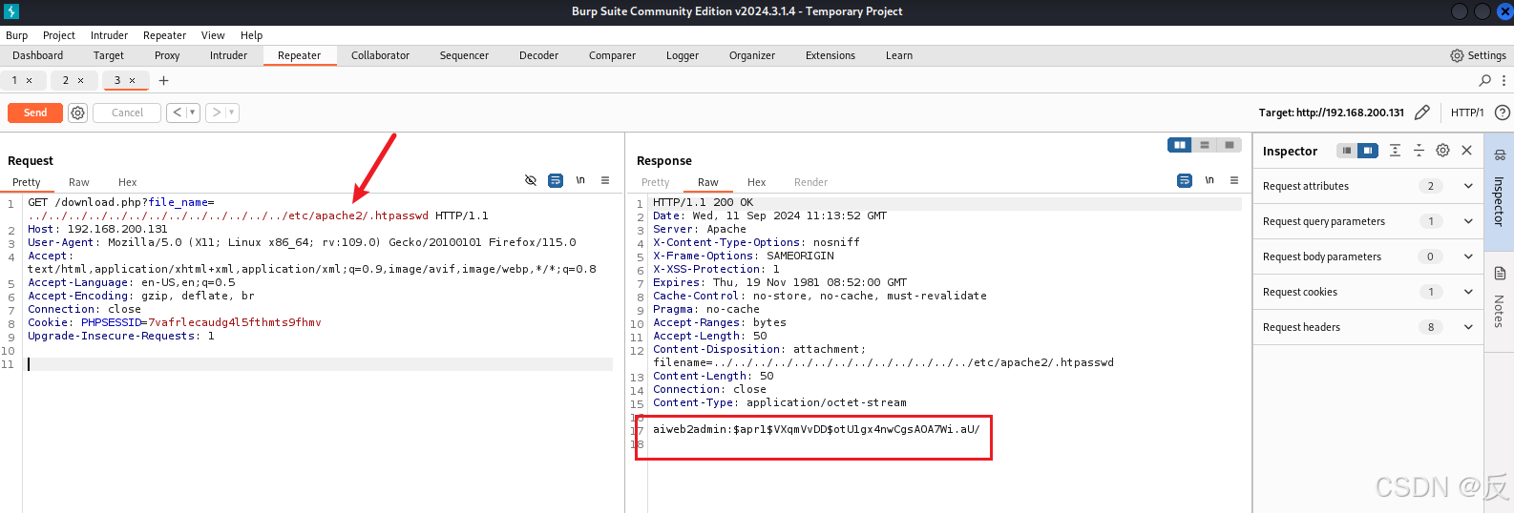
Task: Toggle hidden characters eye in Request
Action: coord(531,180)
